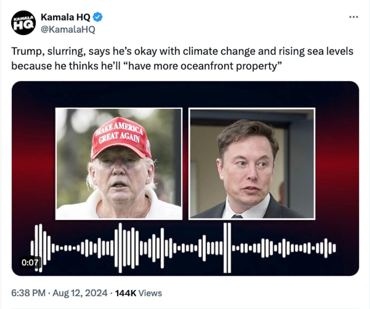Click the left photo of man in red cap
The image size is (370, 309).
pyautogui.click(x=119, y=164)
